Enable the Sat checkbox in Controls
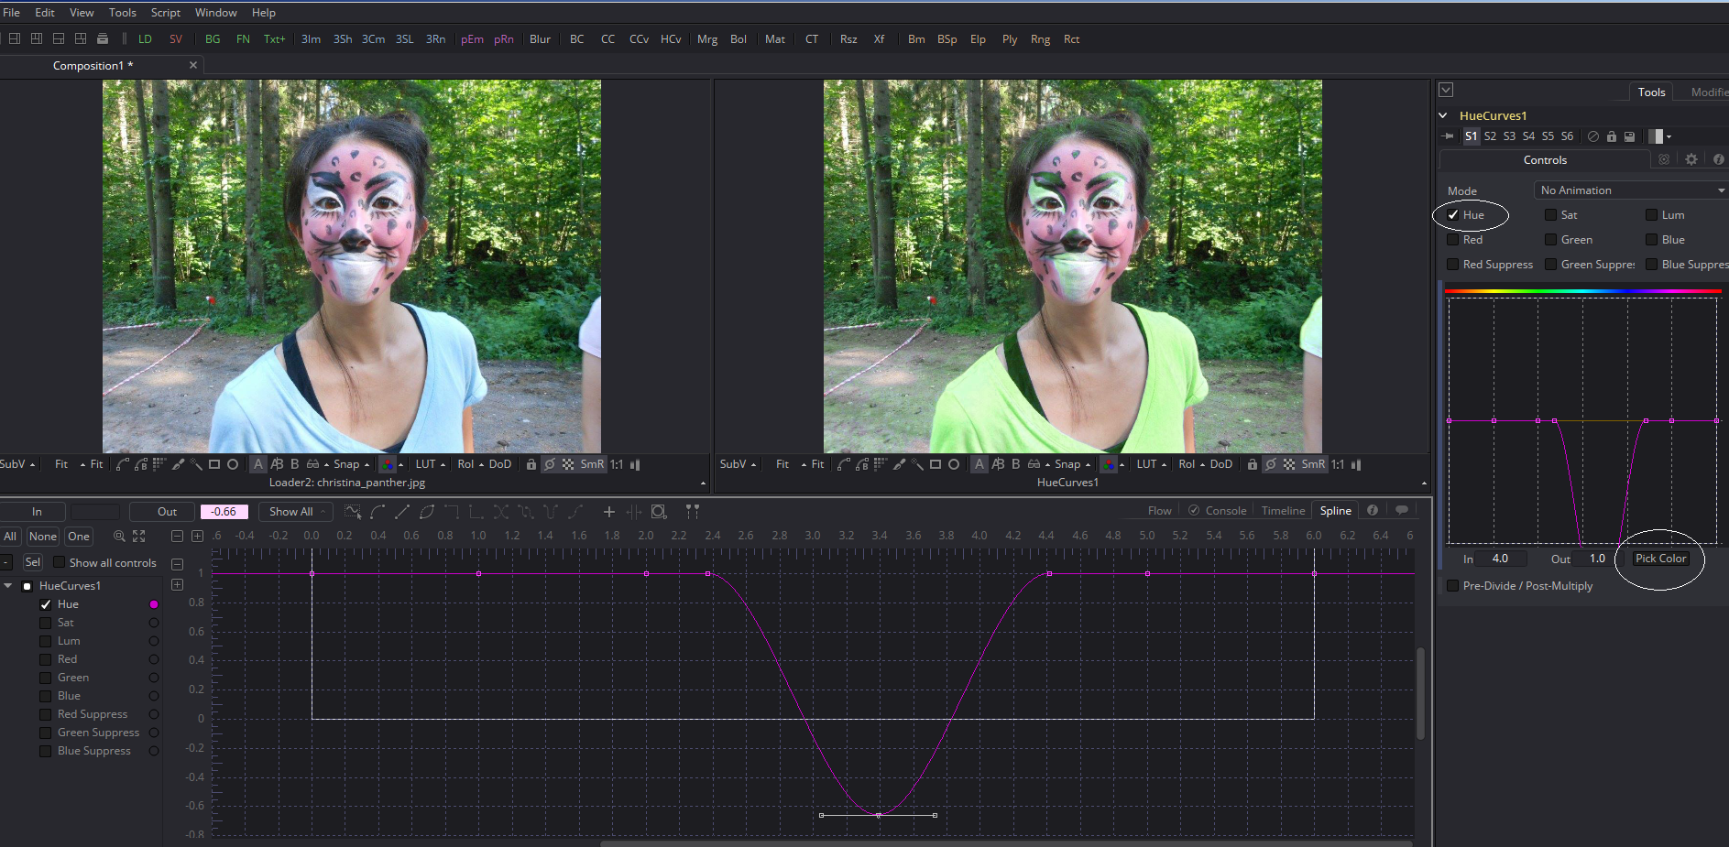Screen dimensions: 1729x847 pyautogui.click(x=1551, y=215)
